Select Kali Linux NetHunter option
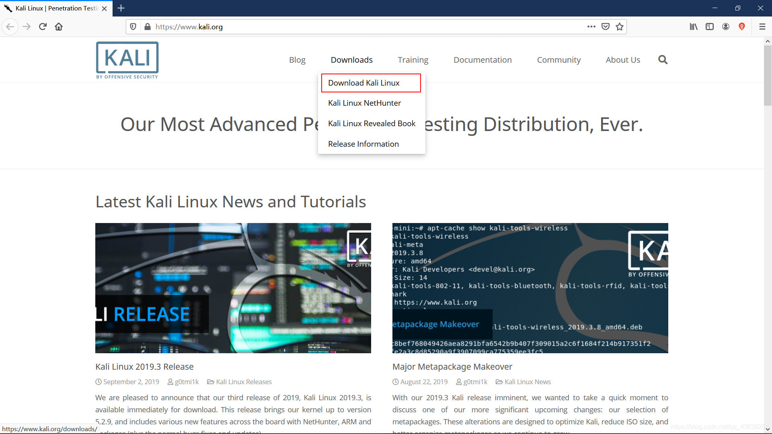 coord(364,103)
